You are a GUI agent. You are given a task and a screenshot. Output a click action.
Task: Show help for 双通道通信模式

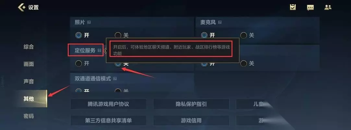(x=115, y=79)
